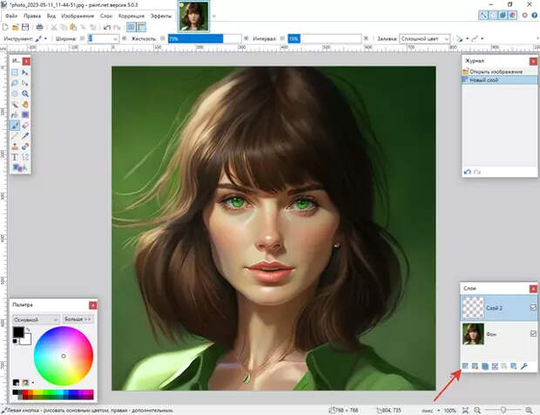
Task: Click the image thumbnail tab at top
Action: (193, 17)
